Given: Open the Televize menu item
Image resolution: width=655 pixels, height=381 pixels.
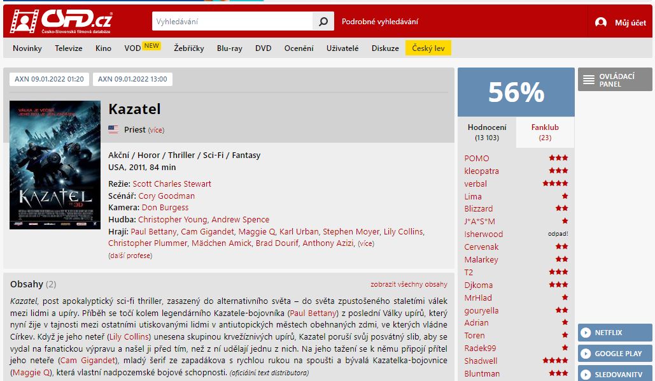Looking at the screenshot, I should 69,48.
